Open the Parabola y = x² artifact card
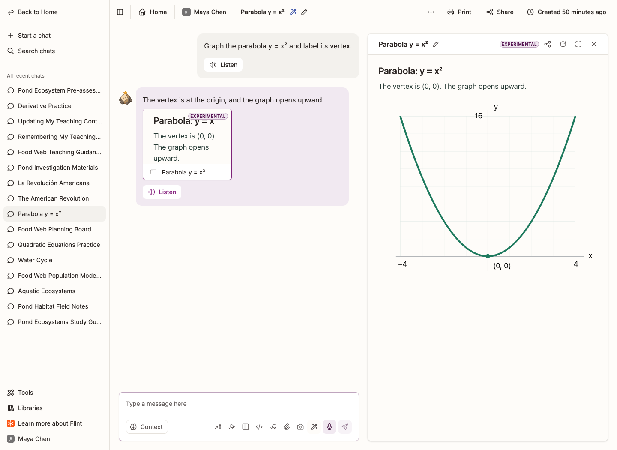The width and height of the screenshot is (617, 450). (187, 144)
